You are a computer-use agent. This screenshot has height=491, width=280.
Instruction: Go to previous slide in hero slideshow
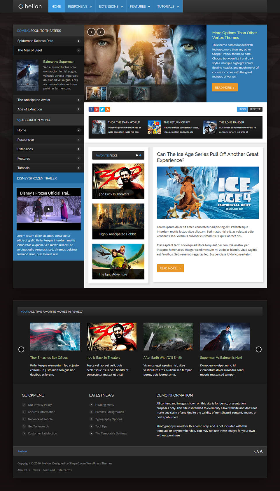click(91, 32)
